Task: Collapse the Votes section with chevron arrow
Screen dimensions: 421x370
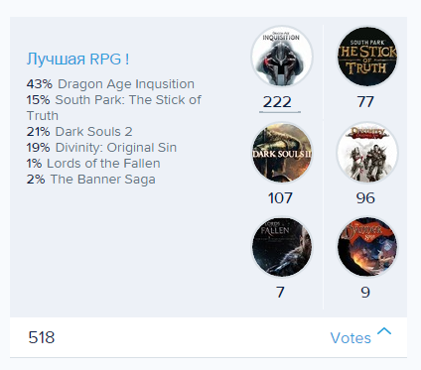Action: point(384,331)
